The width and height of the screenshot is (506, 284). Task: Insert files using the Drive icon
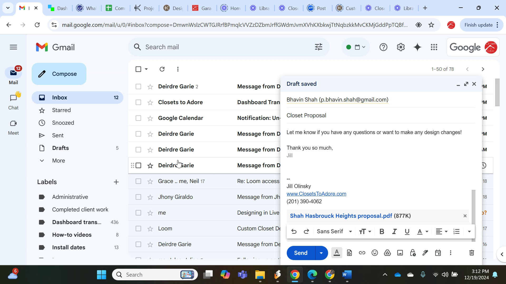pyautogui.click(x=387, y=253)
